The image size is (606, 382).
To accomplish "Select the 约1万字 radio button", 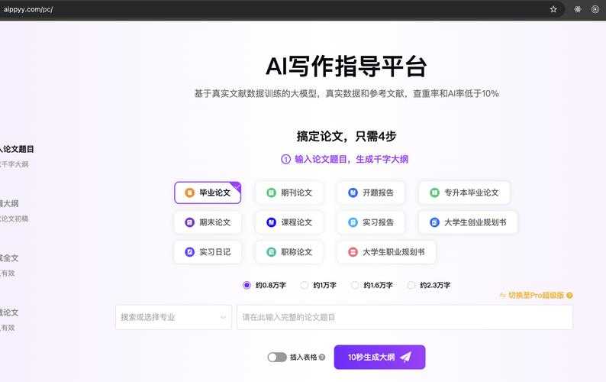I will (305, 285).
